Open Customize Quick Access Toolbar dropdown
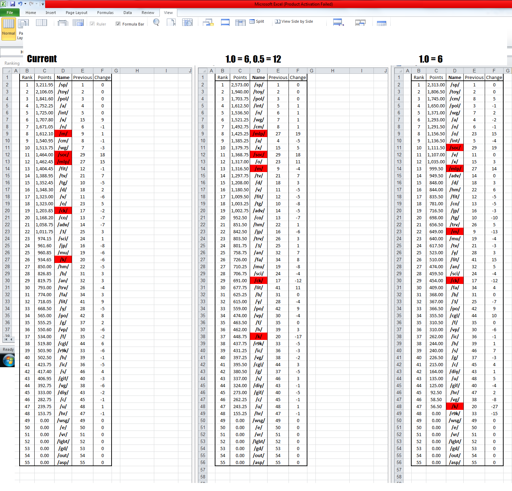The width and height of the screenshot is (512, 491). coord(43,4)
